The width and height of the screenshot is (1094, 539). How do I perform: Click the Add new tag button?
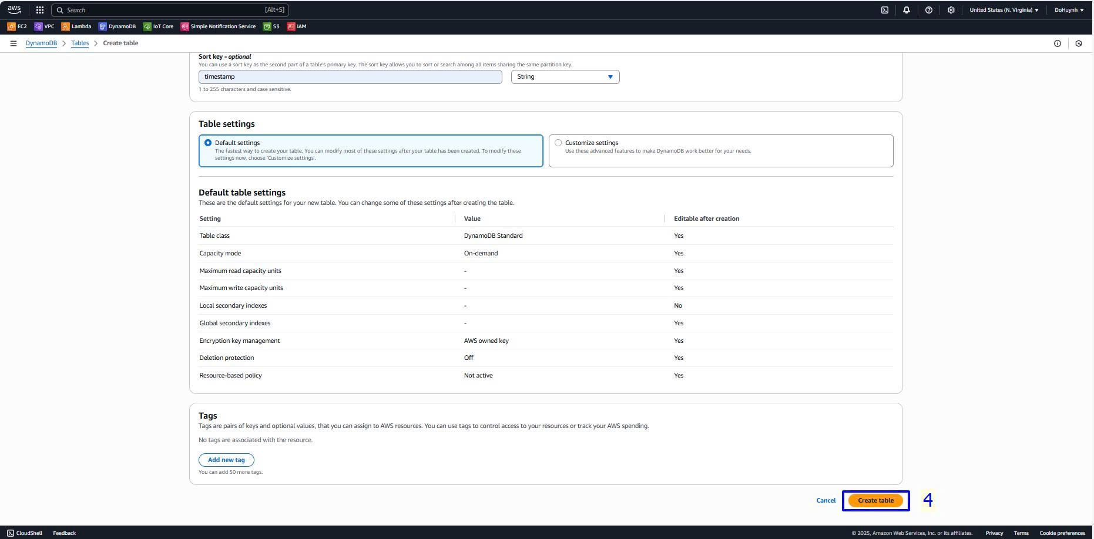[x=226, y=460]
